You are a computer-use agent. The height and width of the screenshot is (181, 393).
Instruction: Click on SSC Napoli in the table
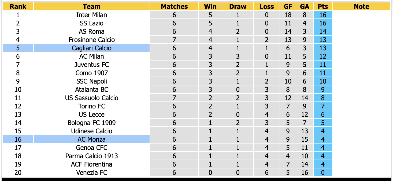pos(92,81)
